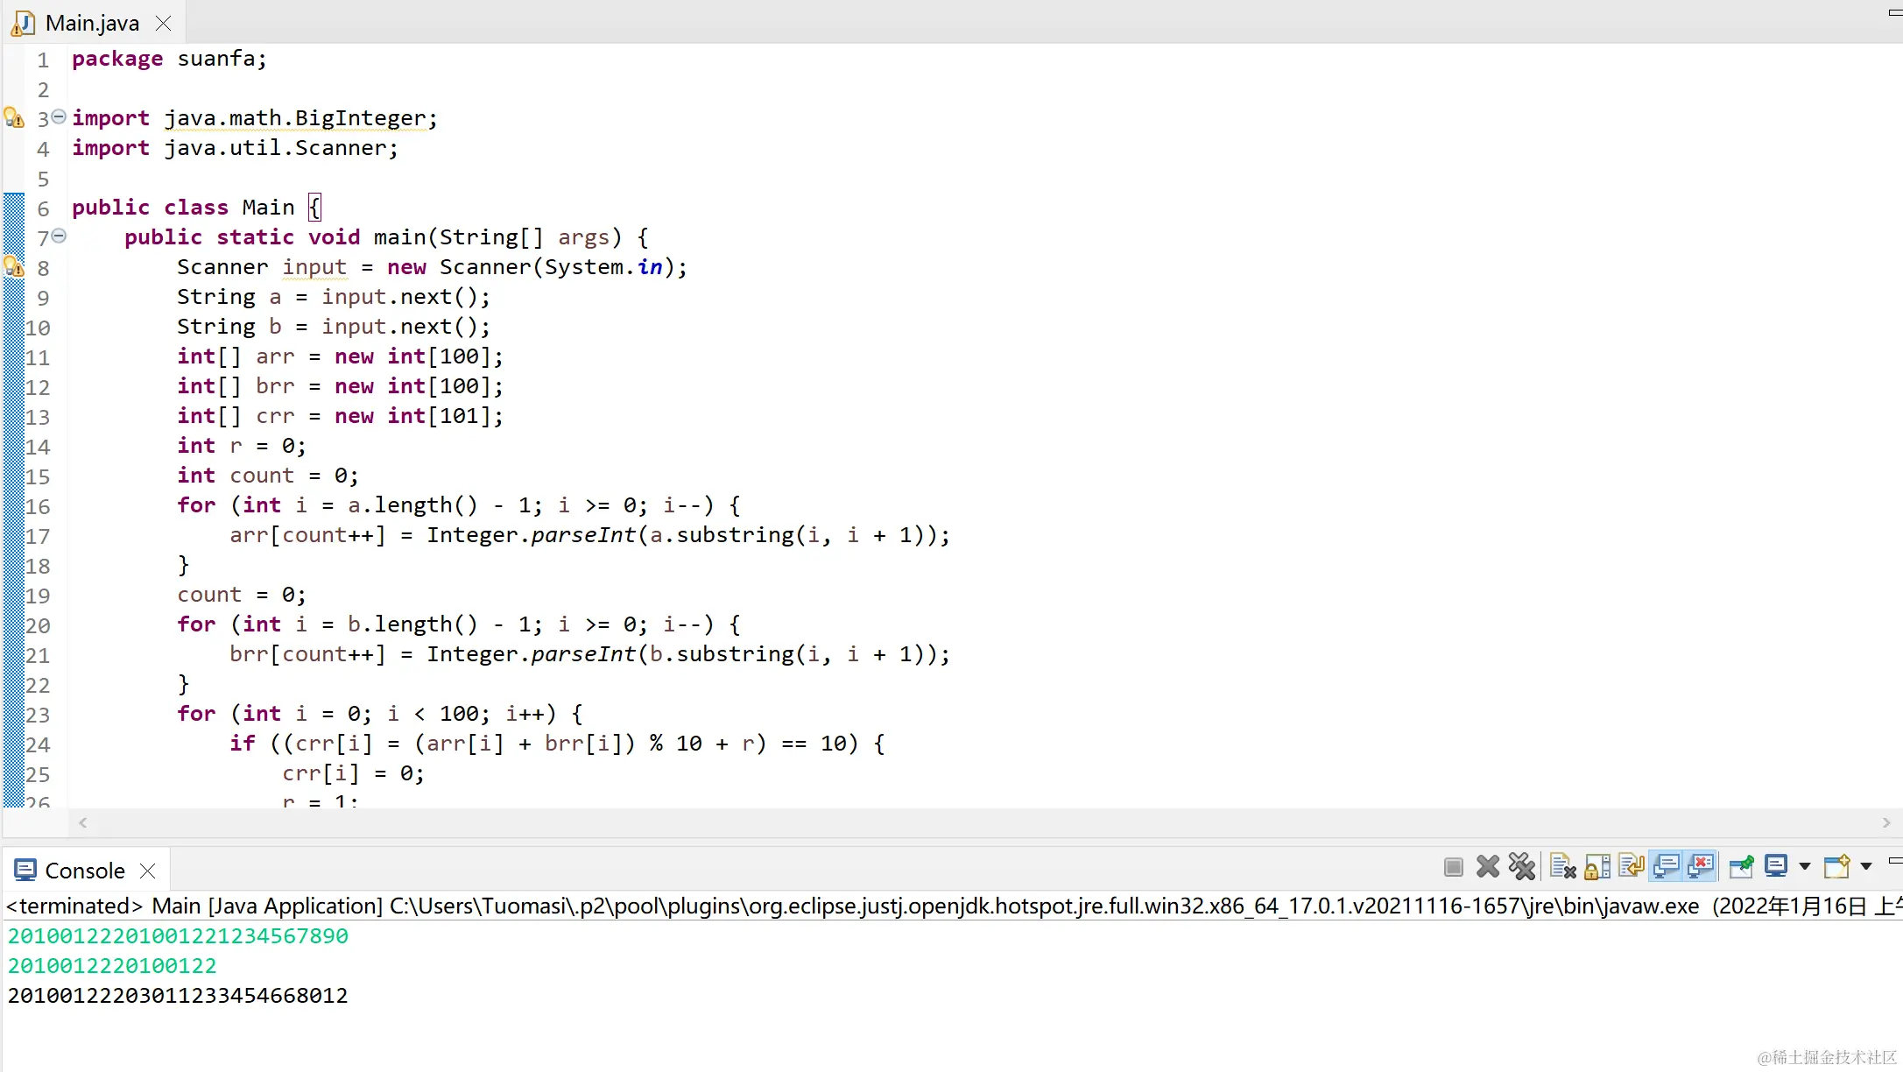Open New Console View dropdown arrow
1903x1072 pixels.
(x=1866, y=867)
